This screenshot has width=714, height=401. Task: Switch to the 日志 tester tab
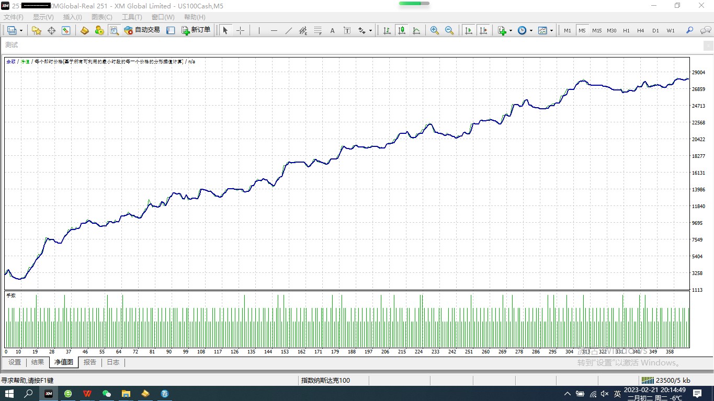point(113,362)
